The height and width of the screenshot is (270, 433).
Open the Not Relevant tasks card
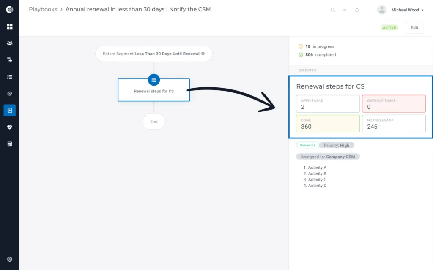pos(394,124)
